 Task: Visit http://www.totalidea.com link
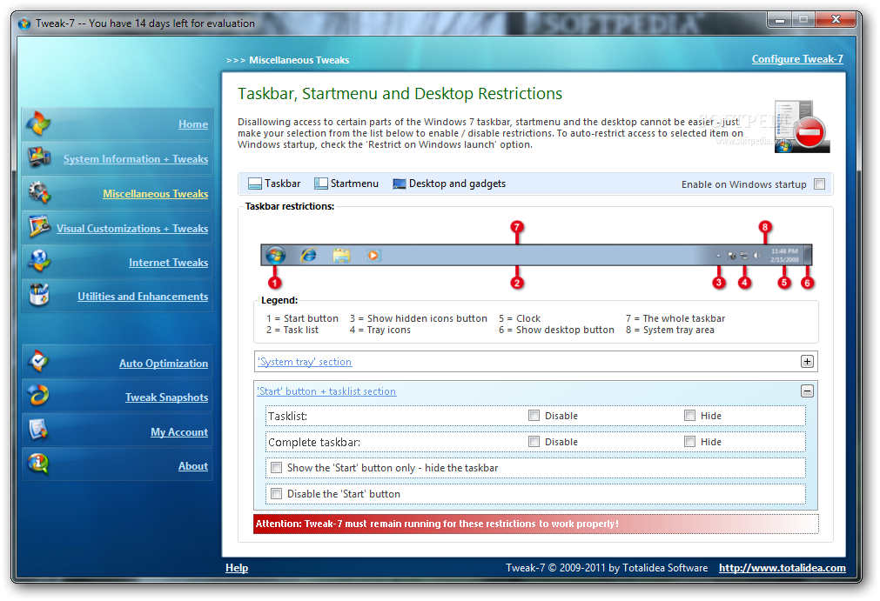pyautogui.click(x=783, y=568)
